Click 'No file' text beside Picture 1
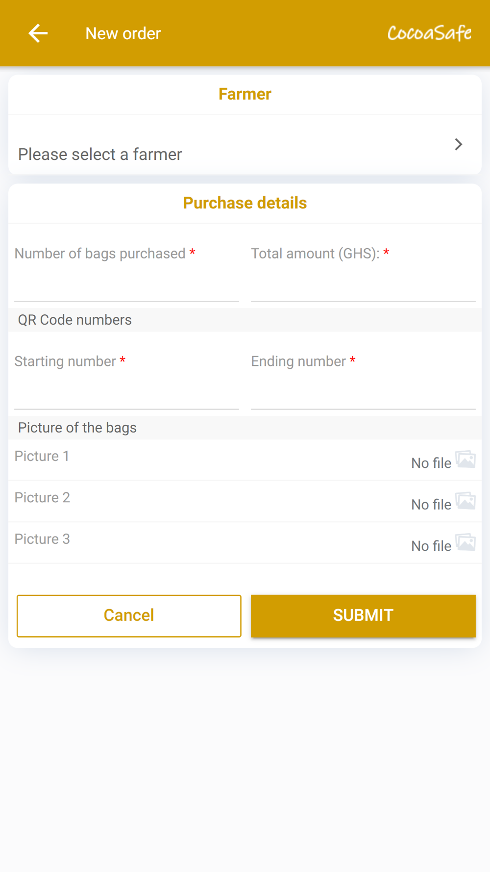The width and height of the screenshot is (490, 872). point(431,463)
